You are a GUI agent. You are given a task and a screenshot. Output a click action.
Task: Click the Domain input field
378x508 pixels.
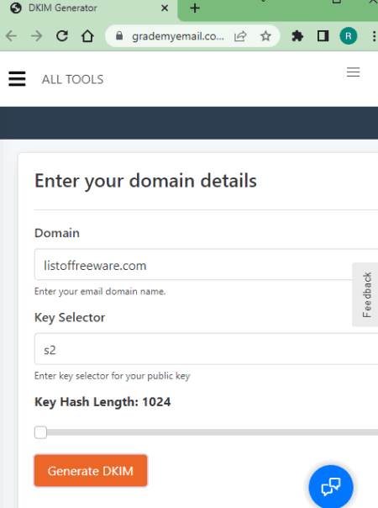(206, 264)
